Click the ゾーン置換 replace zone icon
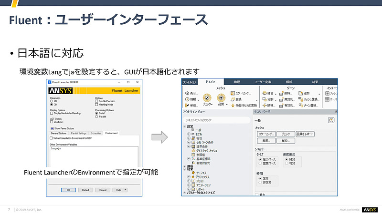This screenshot has width=382, height=214. [x=300, y=105]
